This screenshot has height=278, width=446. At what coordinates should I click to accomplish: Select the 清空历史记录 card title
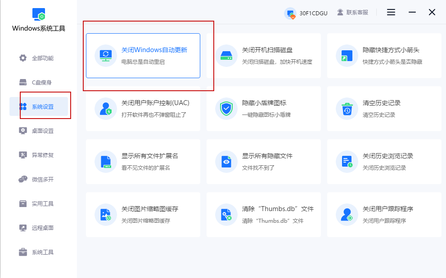[382, 103]
